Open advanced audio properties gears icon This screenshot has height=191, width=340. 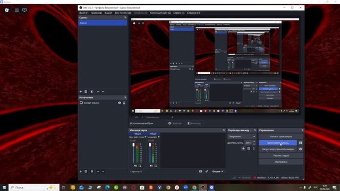pyautogui.click(x=207, y=171)
